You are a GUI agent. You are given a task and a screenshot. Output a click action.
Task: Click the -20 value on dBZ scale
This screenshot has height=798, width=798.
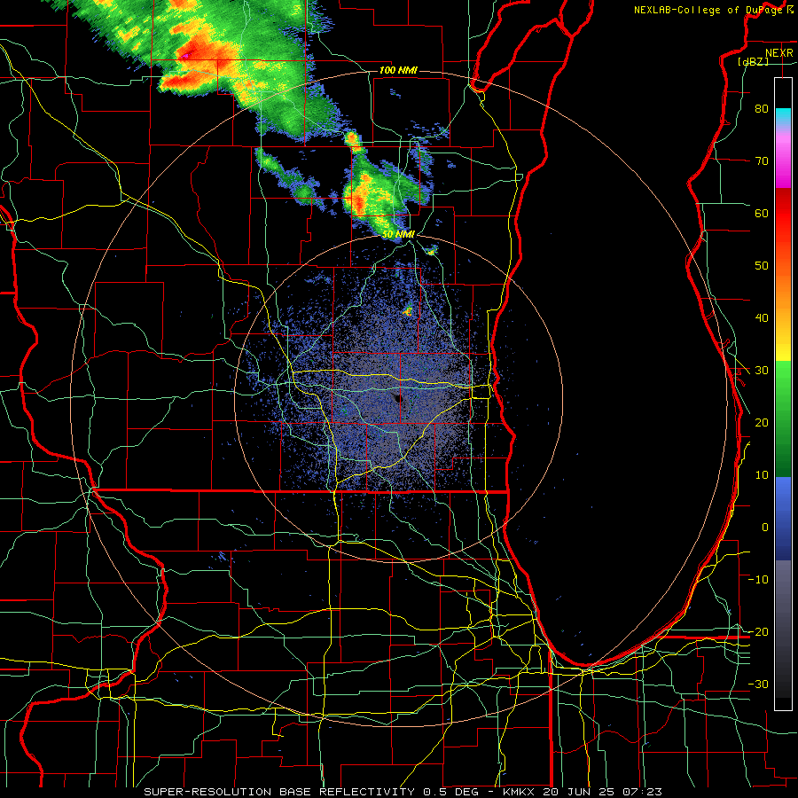[758, 631]
